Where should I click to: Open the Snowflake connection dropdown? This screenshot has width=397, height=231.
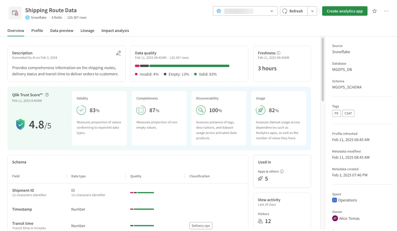[x=245, y=11]
